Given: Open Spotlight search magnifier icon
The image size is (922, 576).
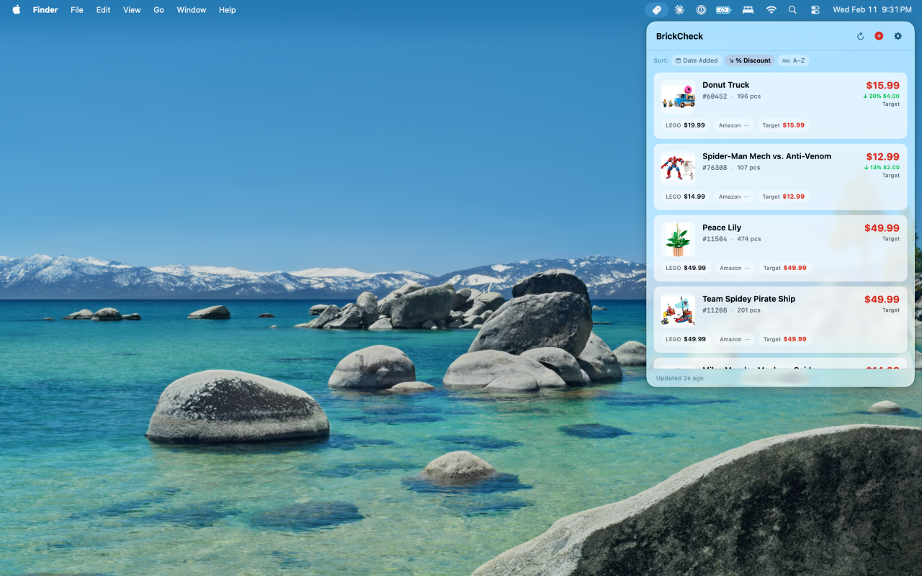Looking at the screenshot, I should pos(792,10).
